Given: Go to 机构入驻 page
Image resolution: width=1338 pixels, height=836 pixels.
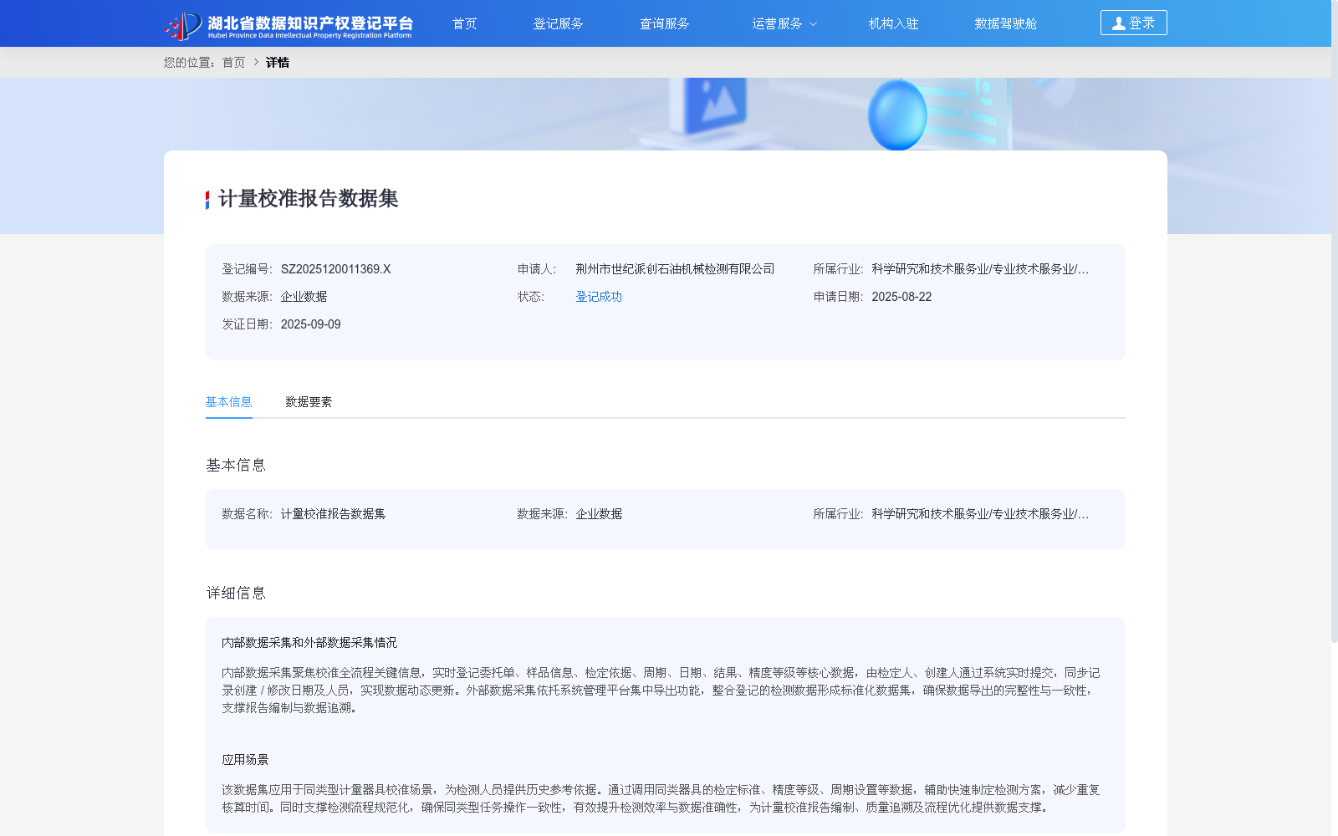Looking at the screenshot, I should pos(893,23).
